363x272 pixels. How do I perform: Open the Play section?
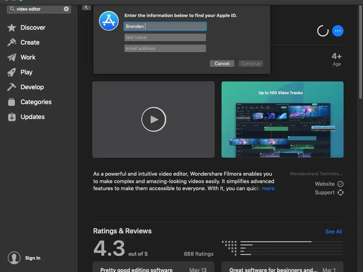coord(26,72)
